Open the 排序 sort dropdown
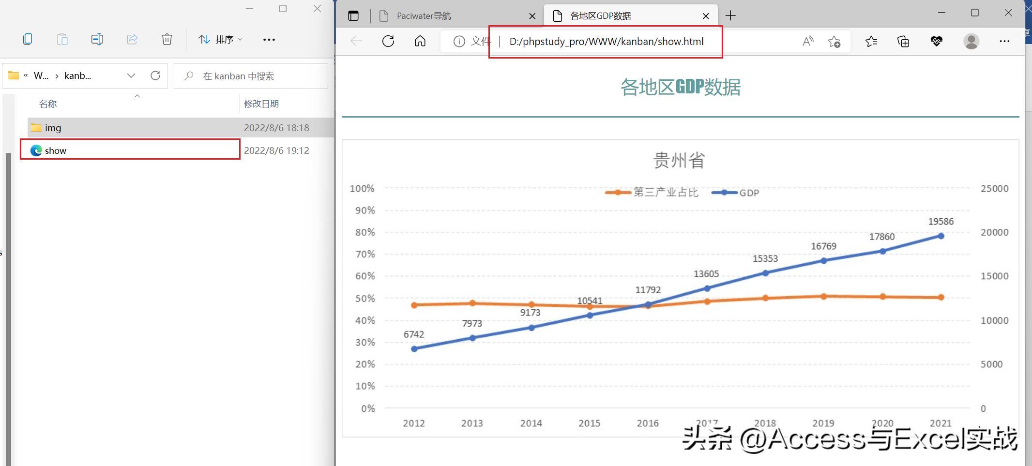The height and width of the screenshot is (466, 1032). point(220,39)
